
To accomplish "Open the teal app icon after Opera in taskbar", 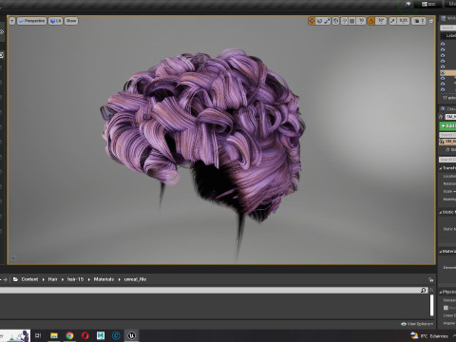I will pyautogui.click(x=101, y=335).
